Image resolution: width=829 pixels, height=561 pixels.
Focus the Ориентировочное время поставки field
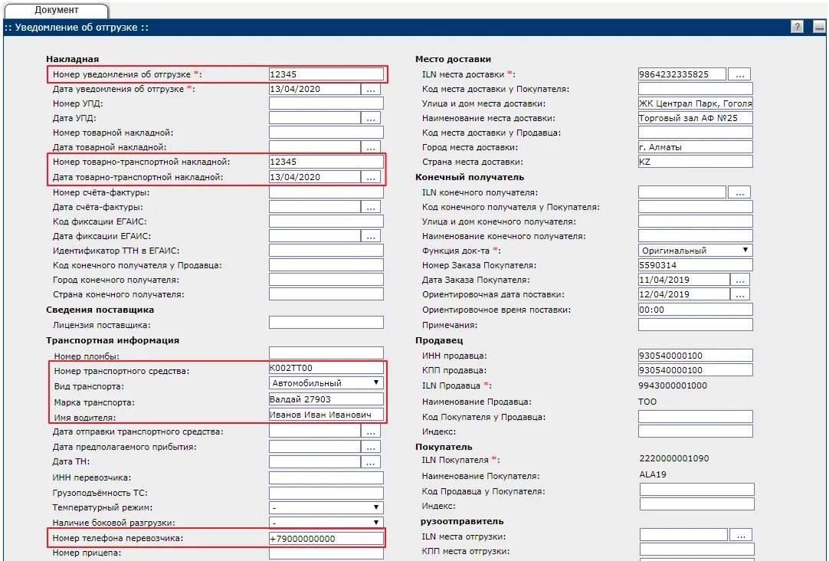(695, 310)
